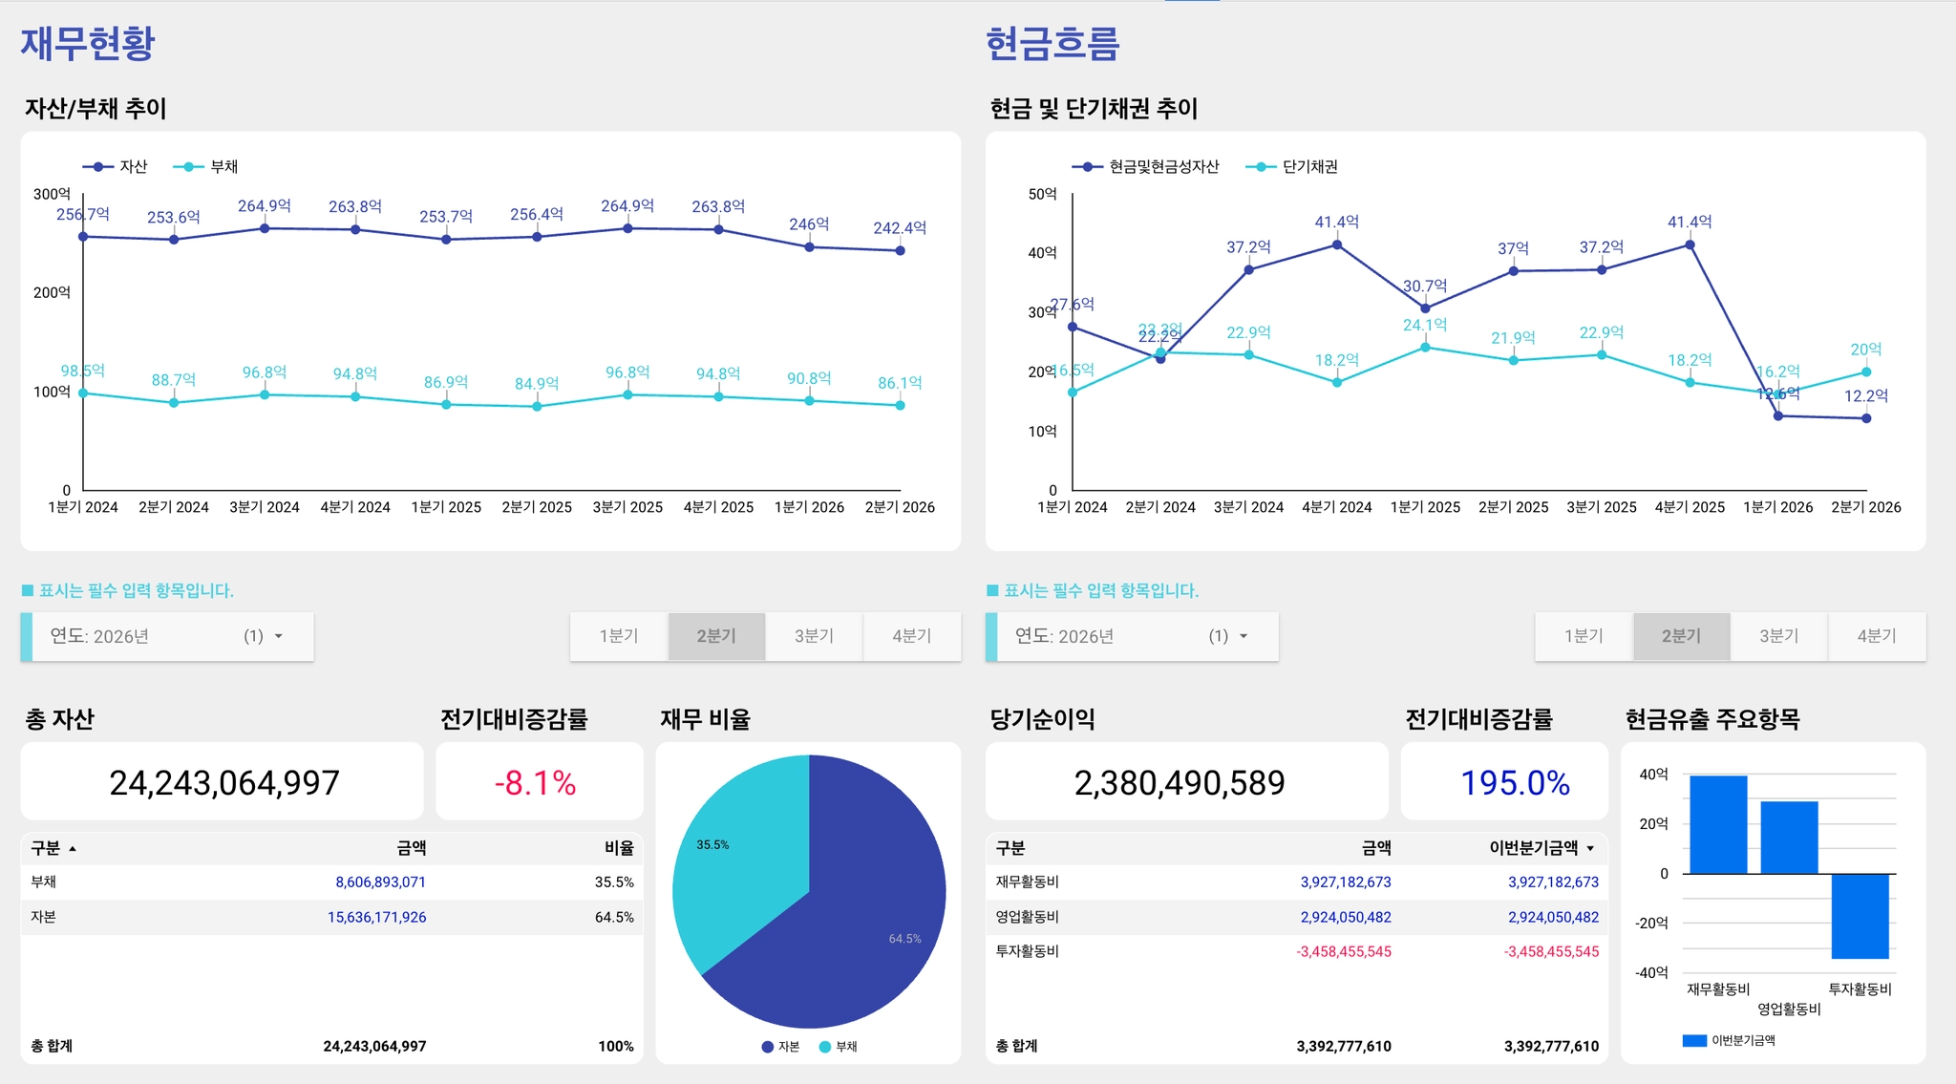
Task: Click the 부채 legend dot under pie chart
Action: [825, 1047]
